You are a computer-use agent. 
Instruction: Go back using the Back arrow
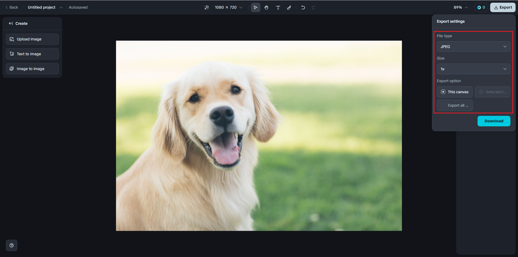12,7
